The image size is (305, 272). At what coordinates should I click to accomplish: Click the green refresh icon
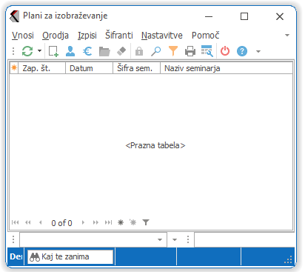[x=27, y=51]
